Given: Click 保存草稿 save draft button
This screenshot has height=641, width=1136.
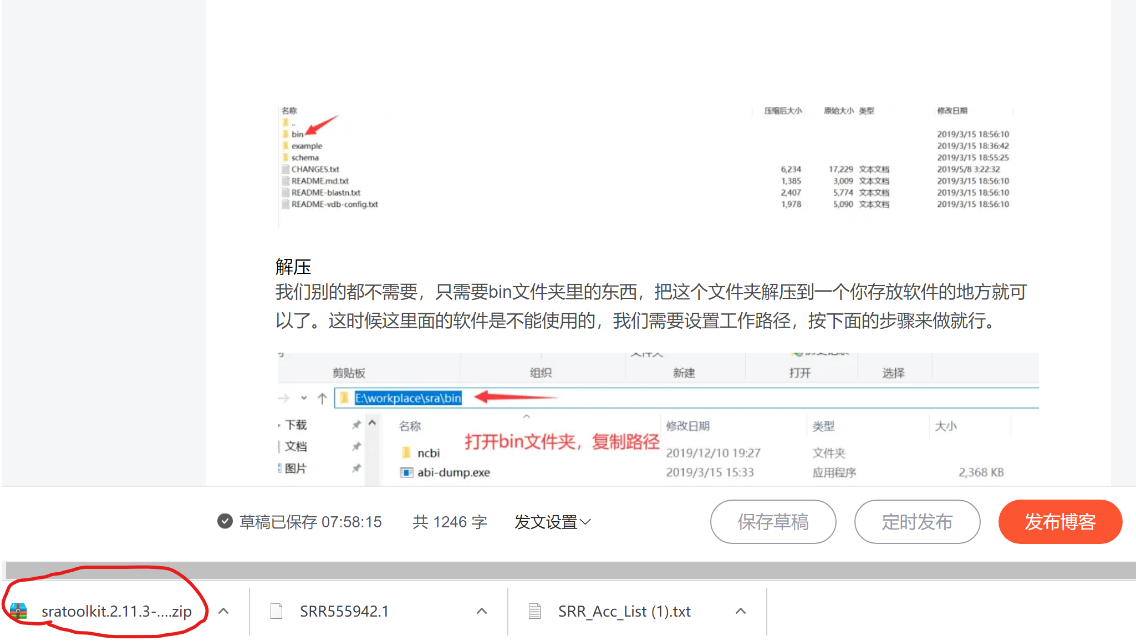Looking at the screenshot, I should [773, 522].
